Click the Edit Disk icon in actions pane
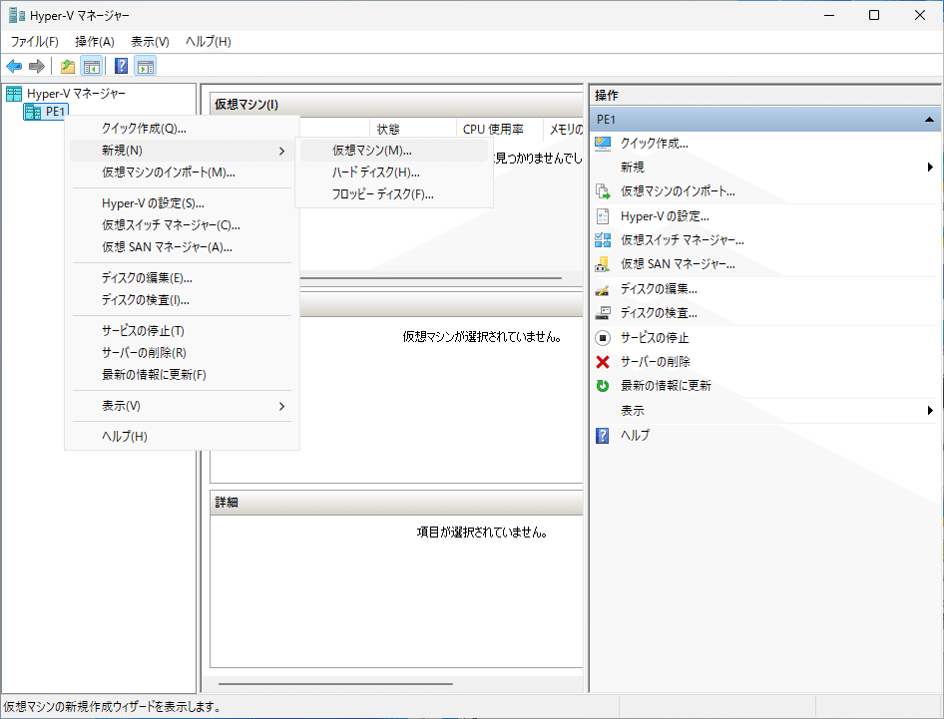Viewport: 944px width, 719px height. 603,289
